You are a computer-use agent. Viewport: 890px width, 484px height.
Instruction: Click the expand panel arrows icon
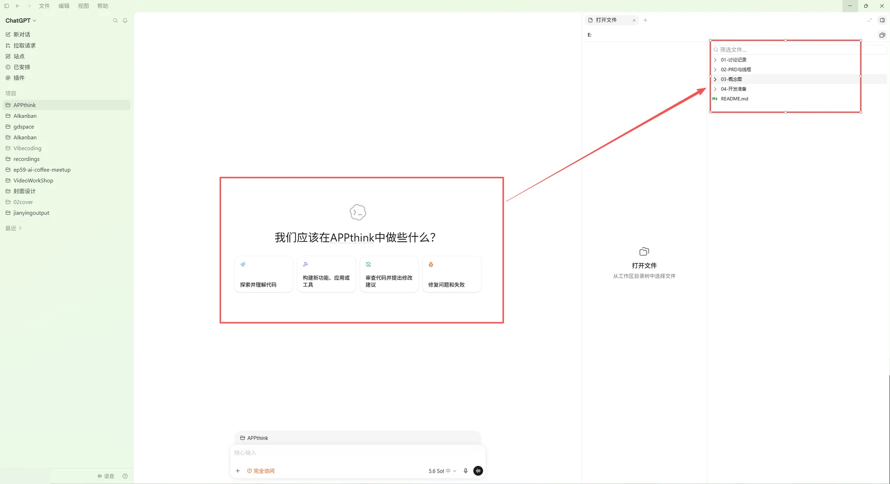[x=870, y=20]
